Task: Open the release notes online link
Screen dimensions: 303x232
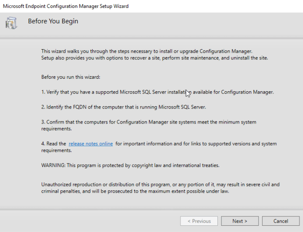Action: (x=91, y=144)
